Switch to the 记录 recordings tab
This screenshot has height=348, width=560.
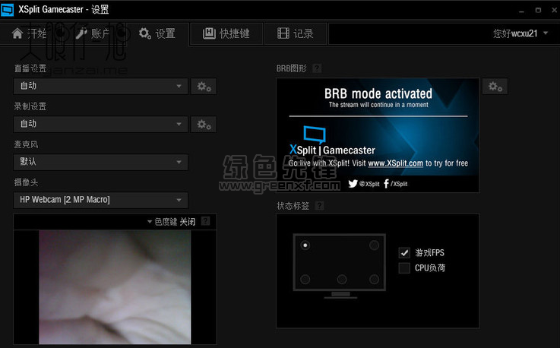click(x=296, y=33)
